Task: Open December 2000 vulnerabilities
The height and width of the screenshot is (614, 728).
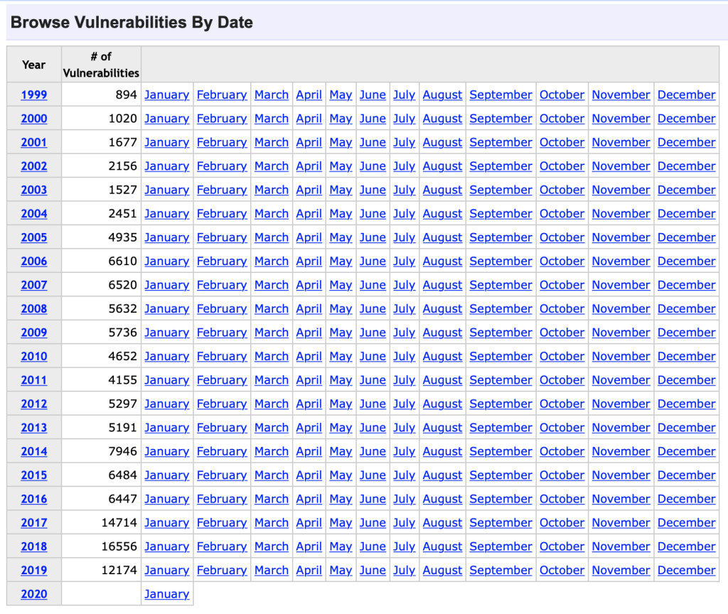Action: 686,119
